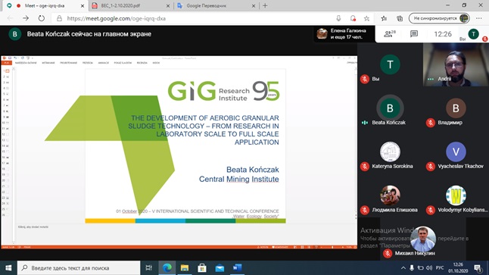The image size is (489, 275).
Task: Open the participants list icon
Action: click(x=389, y=33)
